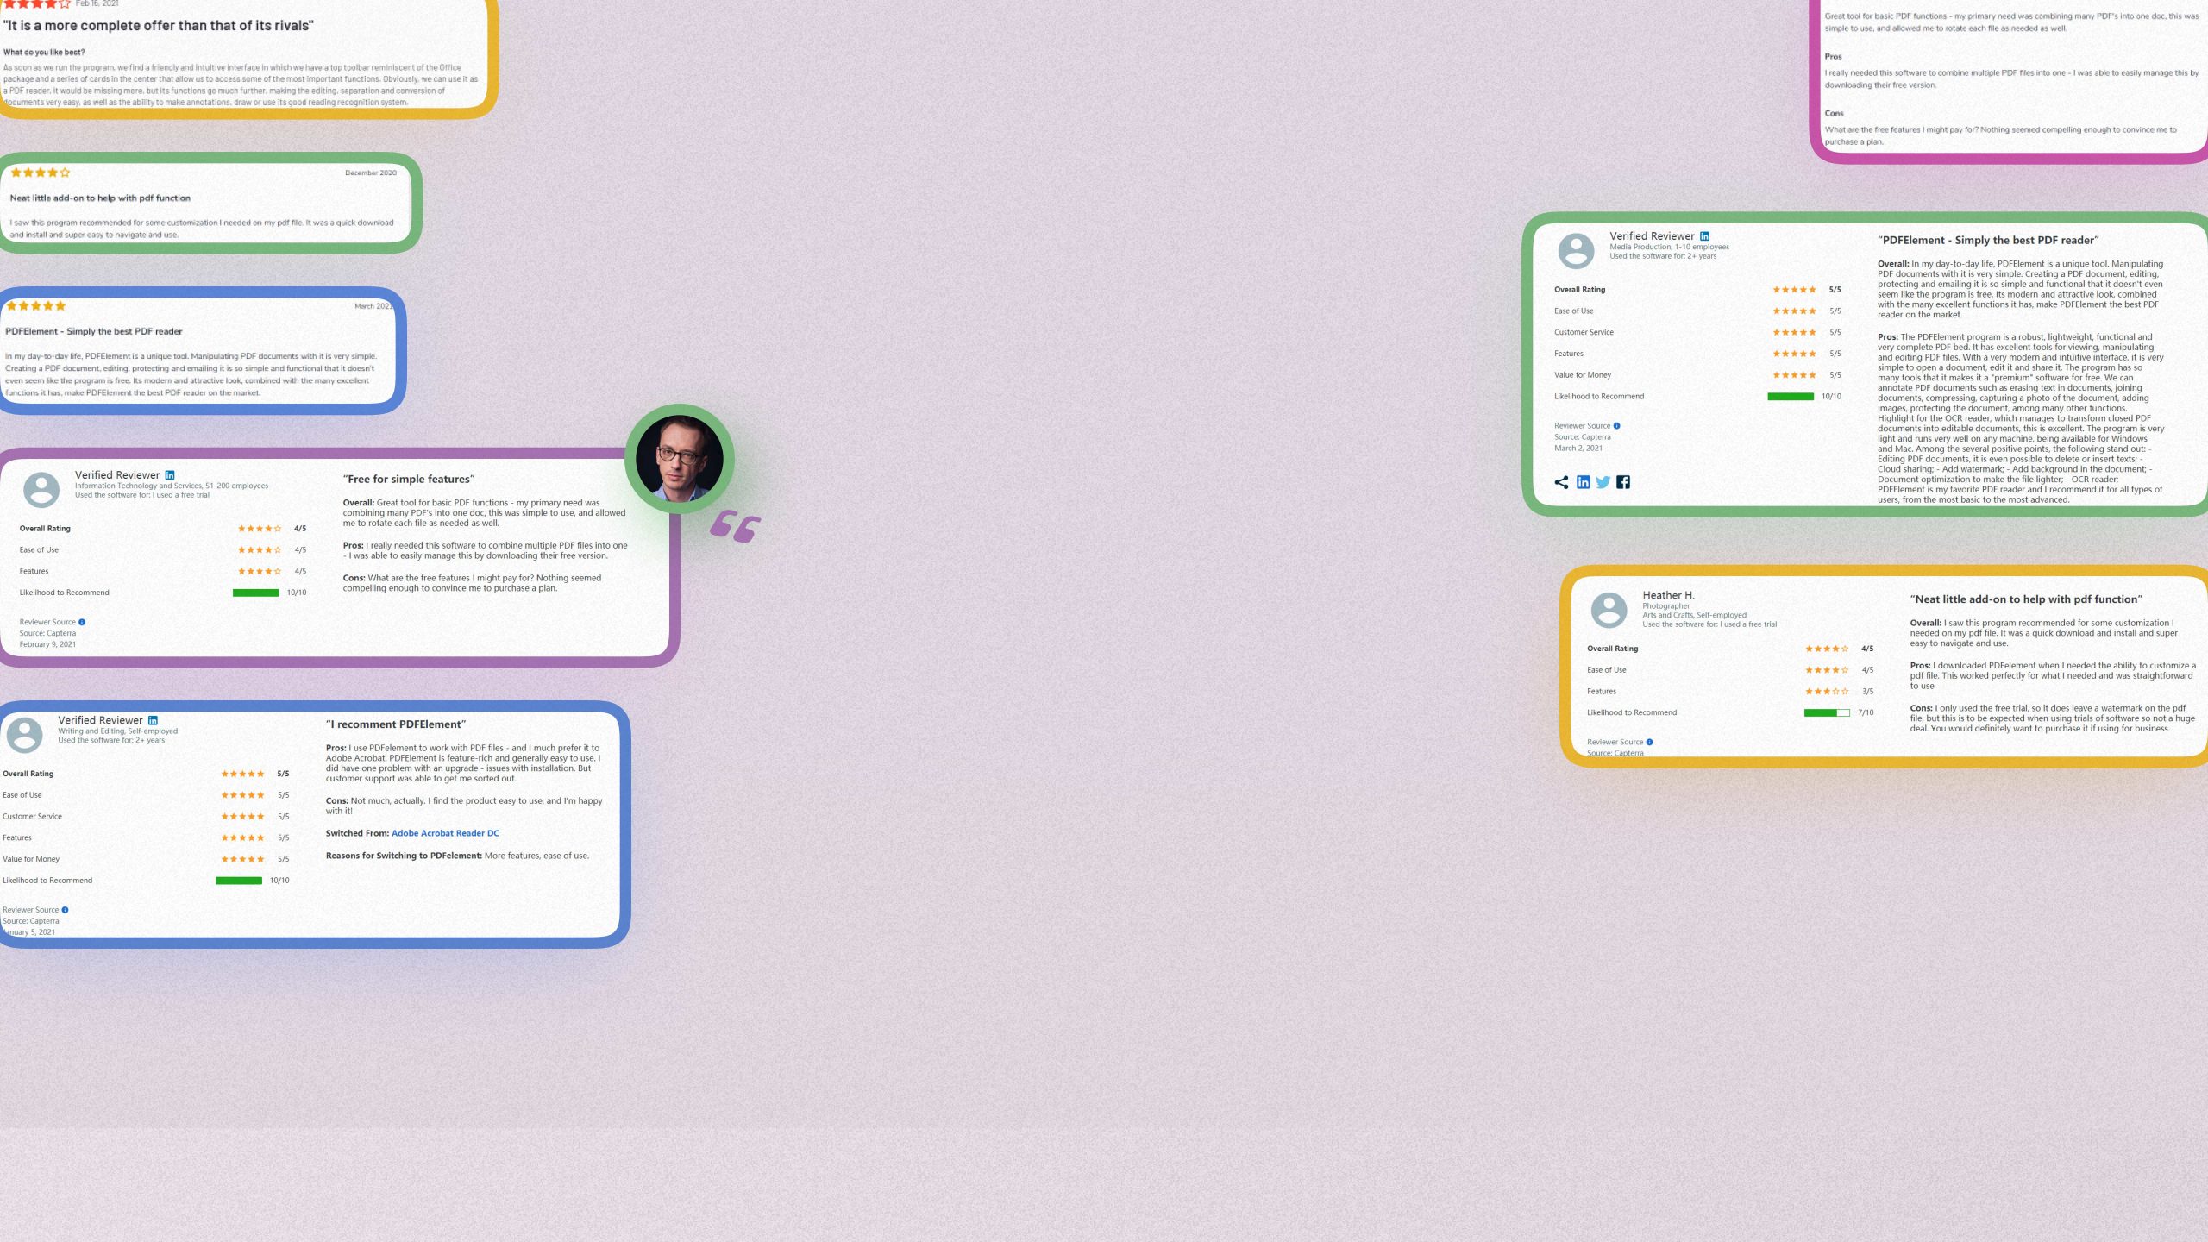Click "Cons" heading in the pink-bordered card

(x=1834, y=114)
